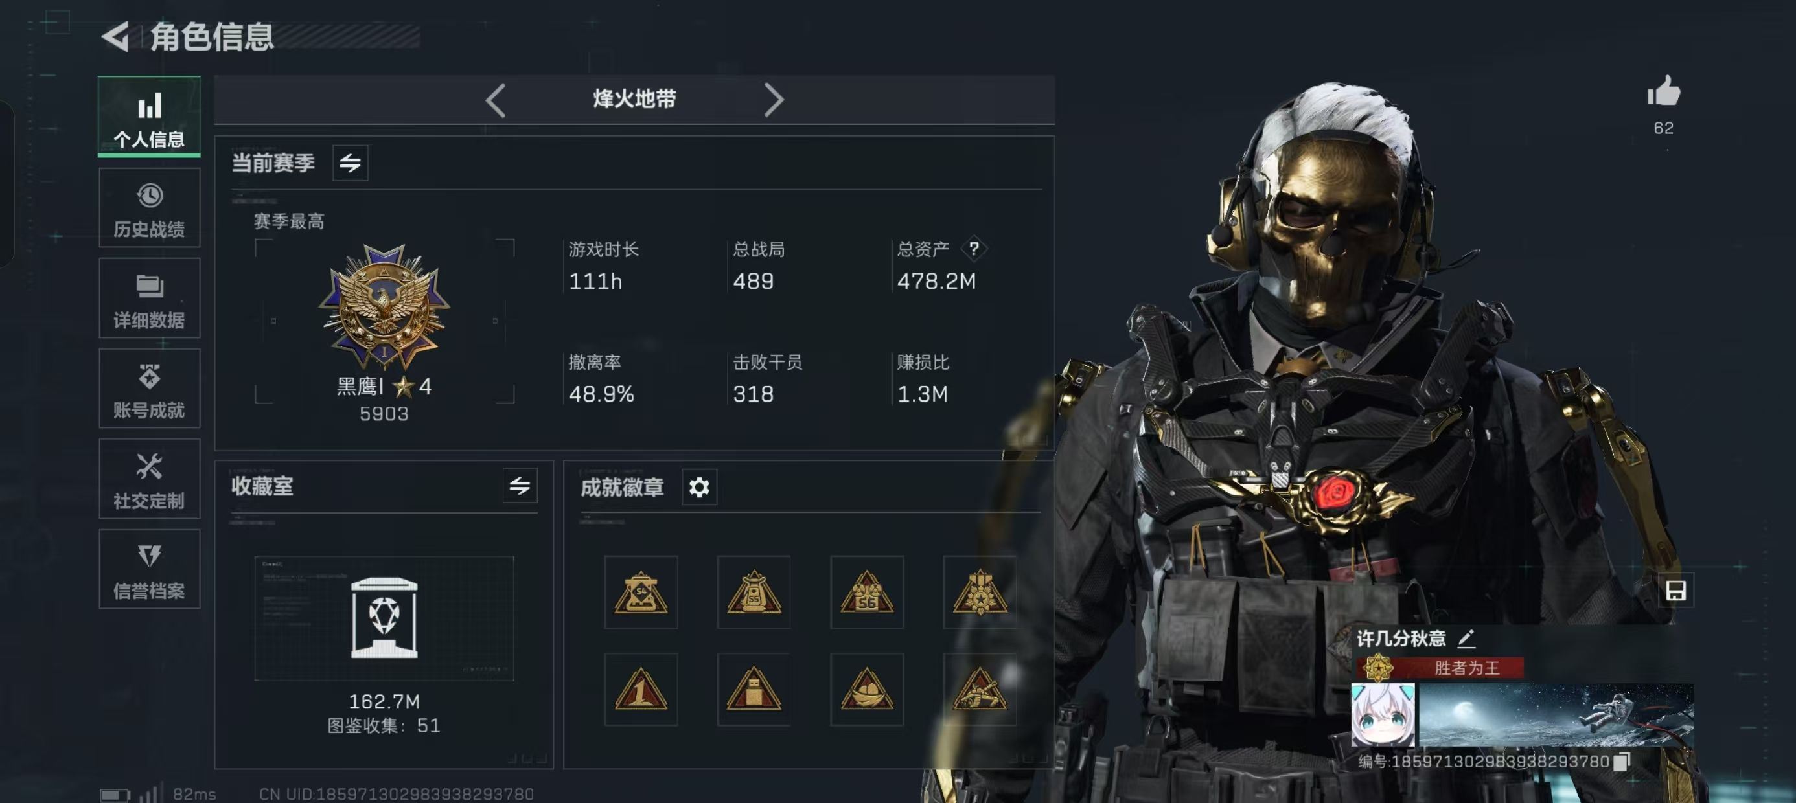Open the 详细数据 tab
Viewport: 1796px width, 803px height.
(x=149, y=298)
